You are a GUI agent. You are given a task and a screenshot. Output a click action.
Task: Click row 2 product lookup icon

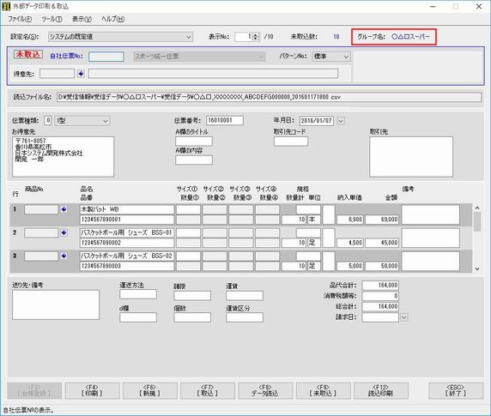(x=64, y=232)
